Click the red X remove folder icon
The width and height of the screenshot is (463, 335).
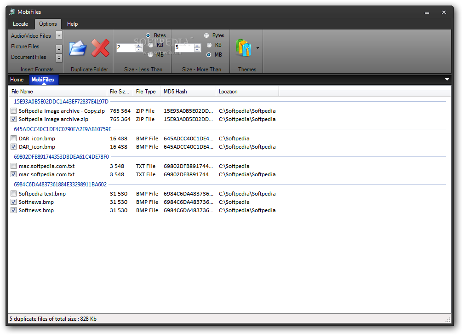click(x=100, y=48)
